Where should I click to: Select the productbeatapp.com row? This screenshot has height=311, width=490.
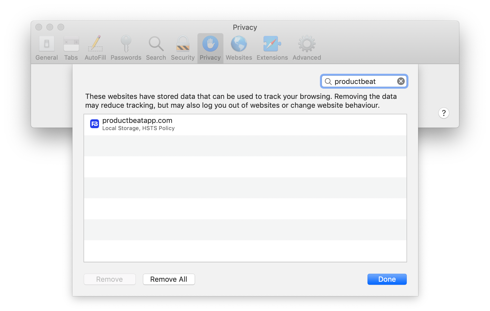point(245,125)
